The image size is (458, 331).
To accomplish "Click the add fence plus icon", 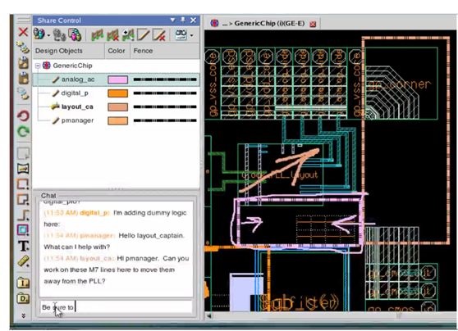I will (x=128, y=35).
